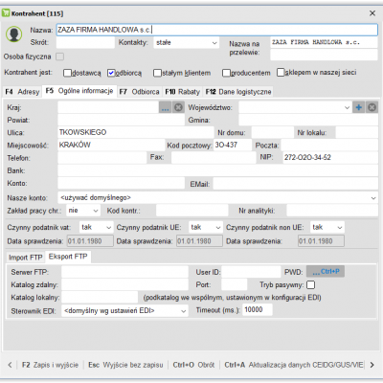Click the Nr domu input field
Image resolution: width=383 pixels, height=383 pixels.
[x=273, y=132]
